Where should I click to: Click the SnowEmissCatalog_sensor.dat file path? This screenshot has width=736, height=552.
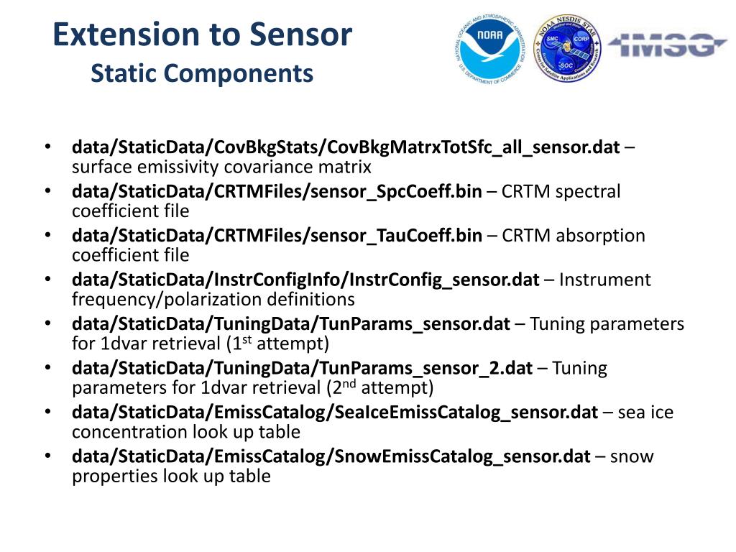pyautogui.click(x=331, y=456)
